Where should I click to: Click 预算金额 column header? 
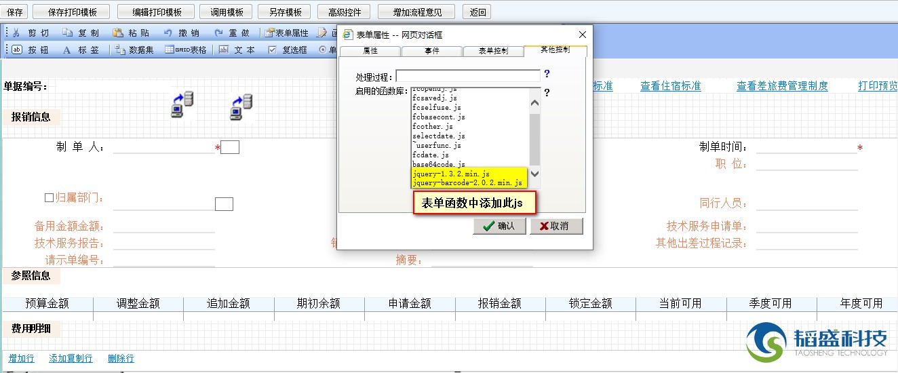tap(47, 304)
